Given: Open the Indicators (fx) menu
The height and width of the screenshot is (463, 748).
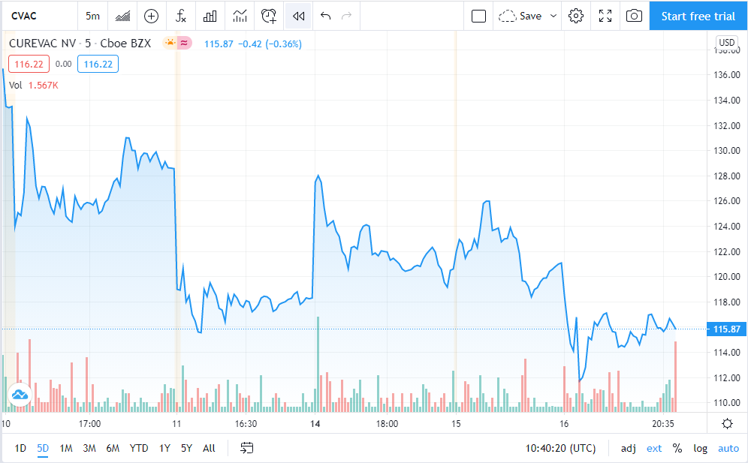Looking at the screenshot, I should coord(180,16).
